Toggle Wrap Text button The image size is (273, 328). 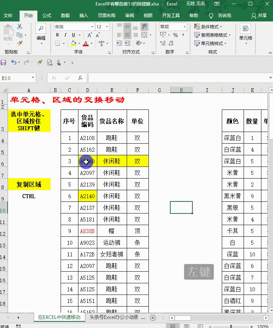[x=144, y=26]
